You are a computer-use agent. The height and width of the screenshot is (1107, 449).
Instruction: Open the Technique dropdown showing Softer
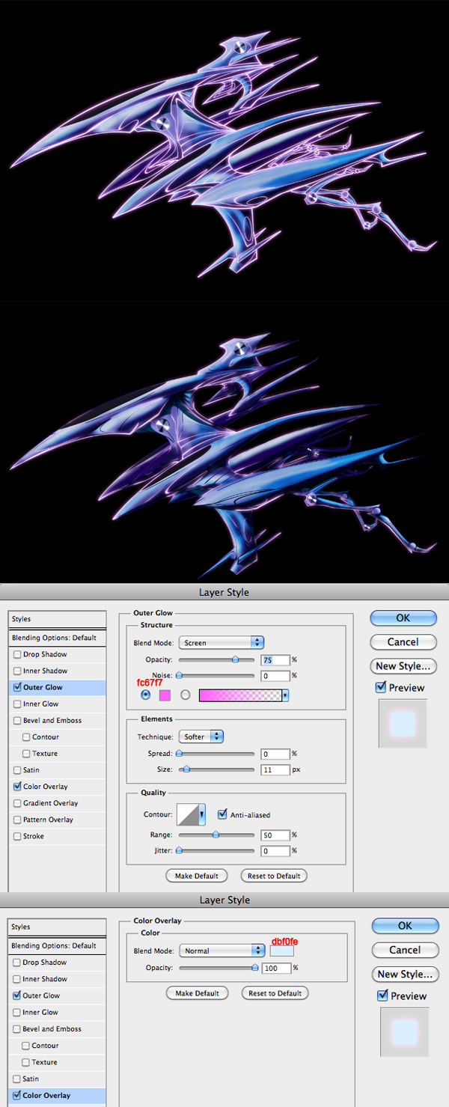tap(201, 737)
